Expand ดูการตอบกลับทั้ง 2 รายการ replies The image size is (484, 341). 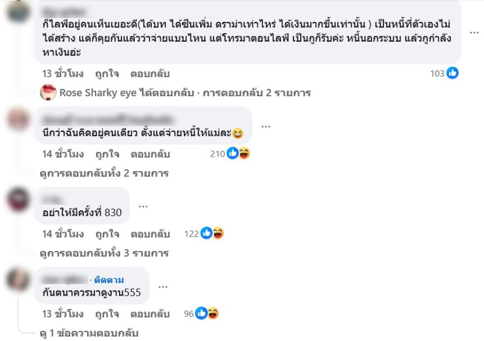[103, 173]
